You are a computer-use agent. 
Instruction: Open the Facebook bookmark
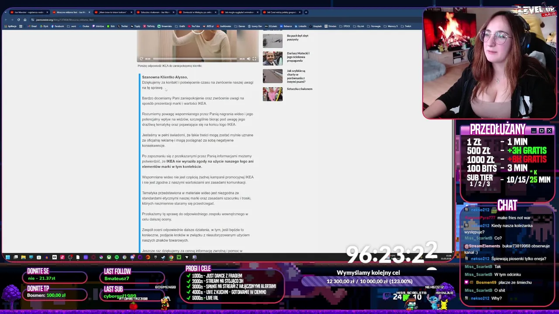pyautogui.click(x=58, y=26)
